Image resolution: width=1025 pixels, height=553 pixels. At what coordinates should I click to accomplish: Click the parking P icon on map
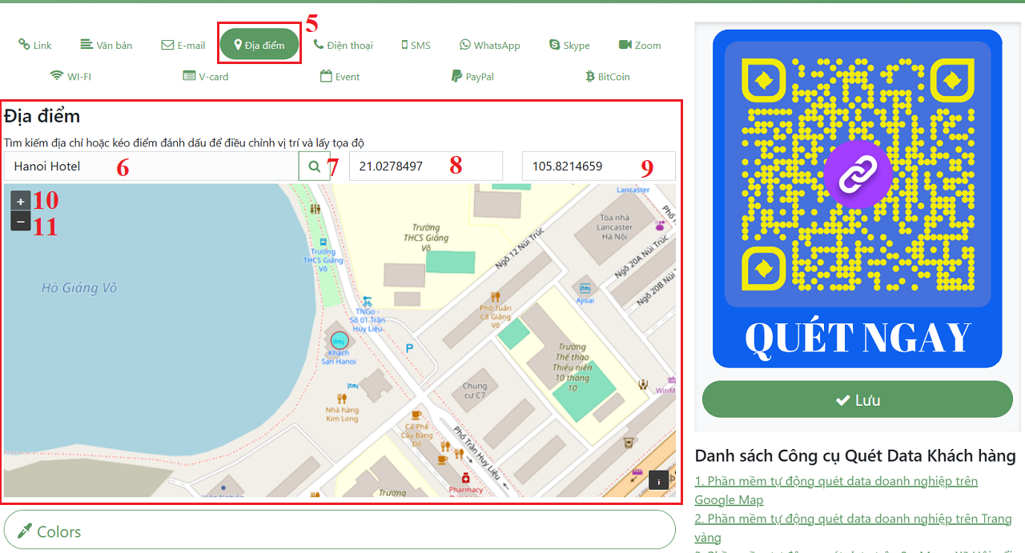click(x=410, y=348)
